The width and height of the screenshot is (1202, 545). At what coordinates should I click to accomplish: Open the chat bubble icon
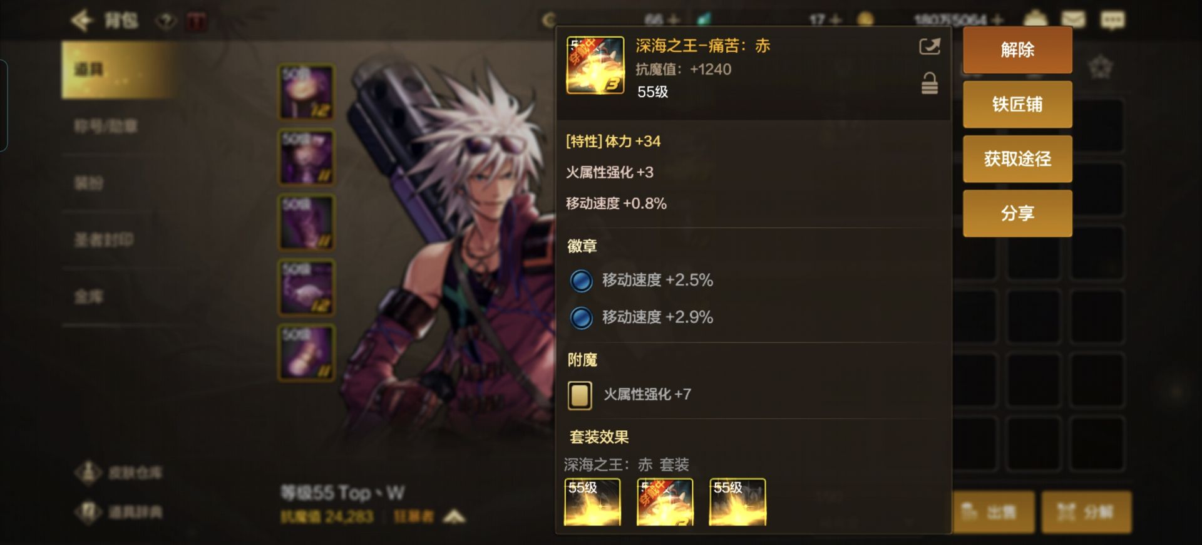1112,20
